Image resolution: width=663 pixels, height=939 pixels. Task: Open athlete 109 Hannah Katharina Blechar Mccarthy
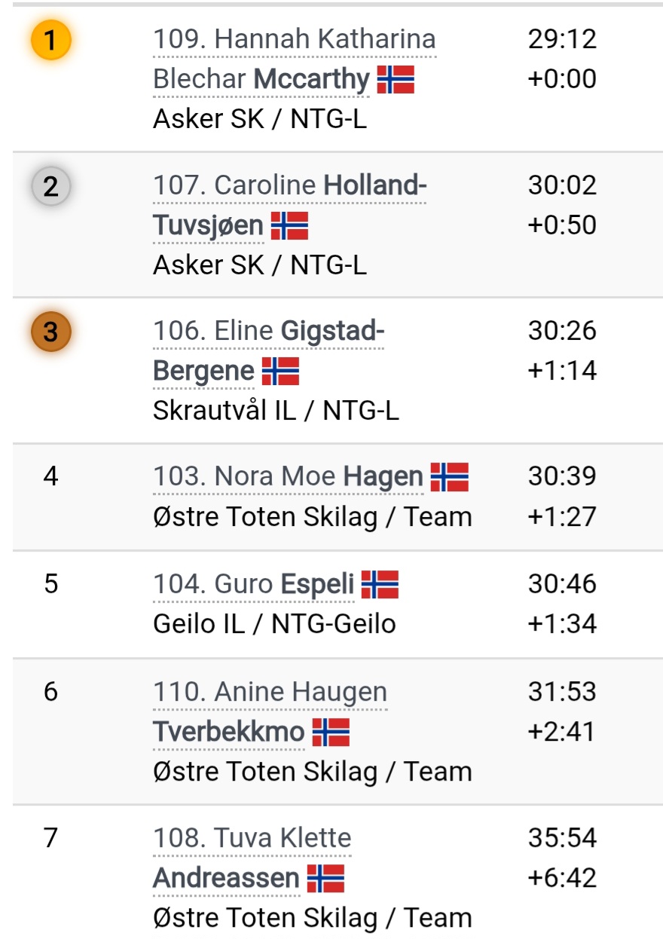coord(295,60)
